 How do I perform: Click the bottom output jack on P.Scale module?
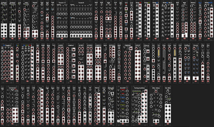[196, 78]
